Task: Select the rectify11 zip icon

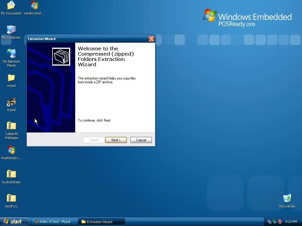Action: 11,201
